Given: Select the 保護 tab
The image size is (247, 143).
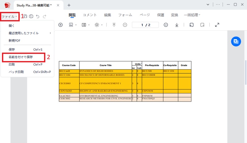Looking at the screenshot, I should tap(161, 15).
